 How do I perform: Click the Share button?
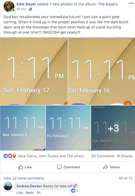coord(111,167)
